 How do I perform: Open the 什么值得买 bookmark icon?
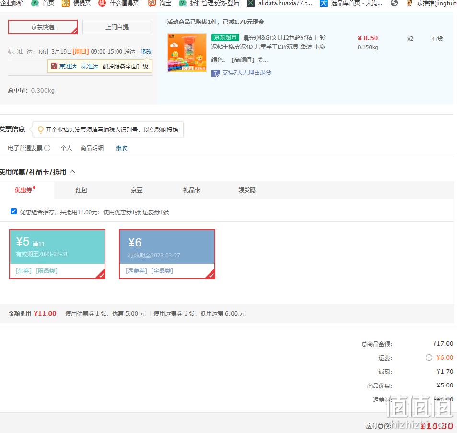102,3
